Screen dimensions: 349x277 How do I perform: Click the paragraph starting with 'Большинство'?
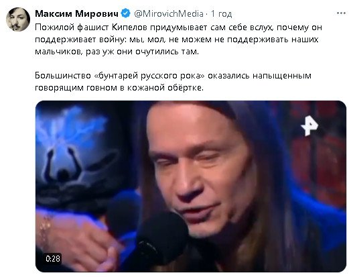(x=173, y=82)
